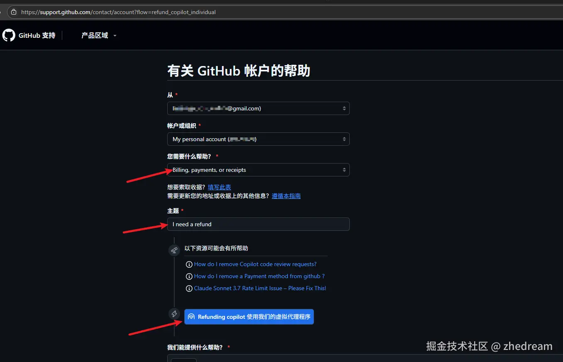The height and width of the screenshot is (362, 563).
Task: Open the 产品区域 menu
Action: 99,36
